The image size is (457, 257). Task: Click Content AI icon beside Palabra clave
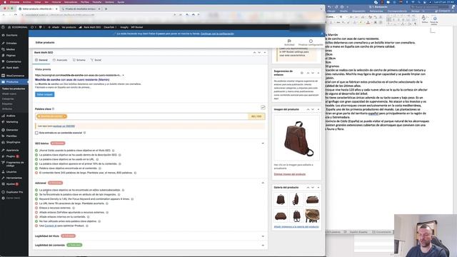click(263, 108)
